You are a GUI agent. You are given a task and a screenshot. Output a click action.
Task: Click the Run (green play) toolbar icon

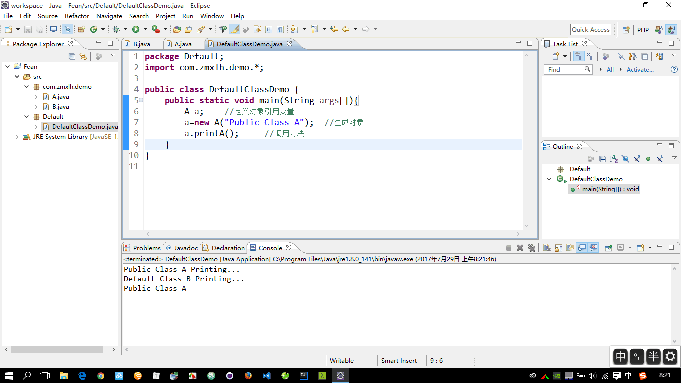pos(136,29)
